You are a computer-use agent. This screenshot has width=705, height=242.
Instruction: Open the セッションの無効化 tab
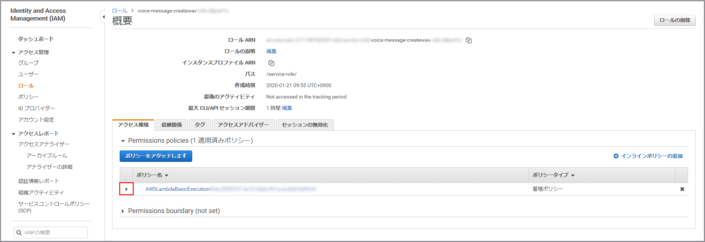tap(305, 125)
